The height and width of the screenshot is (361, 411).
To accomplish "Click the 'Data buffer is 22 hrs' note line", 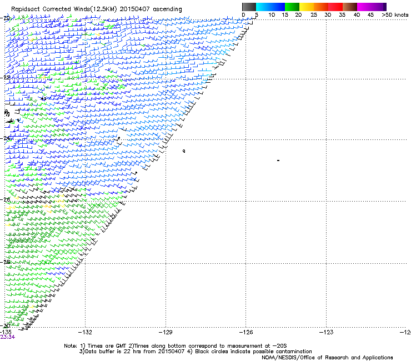I will point(196,352).
